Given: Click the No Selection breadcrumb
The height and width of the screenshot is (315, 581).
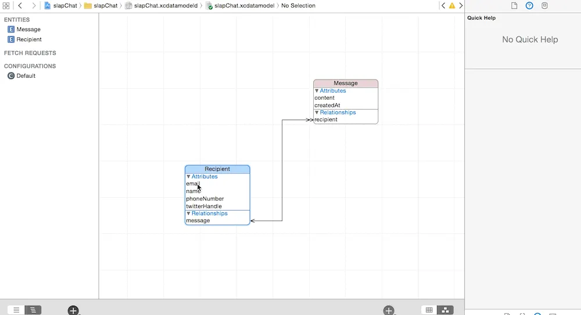Looking at the screenshot, I should pos(298,6).
